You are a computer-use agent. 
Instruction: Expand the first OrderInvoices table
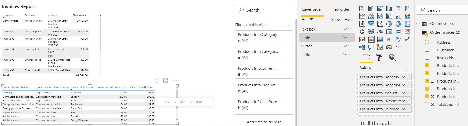pyautogui.click(x=418, y=24)
